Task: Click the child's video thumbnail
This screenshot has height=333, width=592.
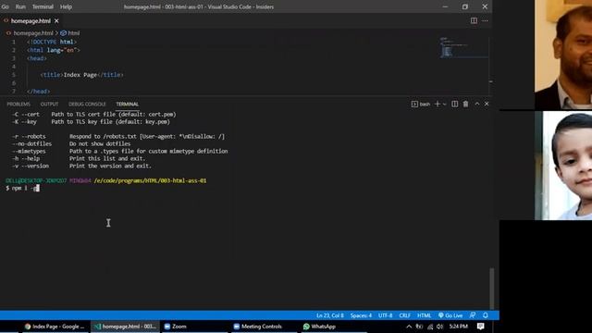Action: [563, 166]
